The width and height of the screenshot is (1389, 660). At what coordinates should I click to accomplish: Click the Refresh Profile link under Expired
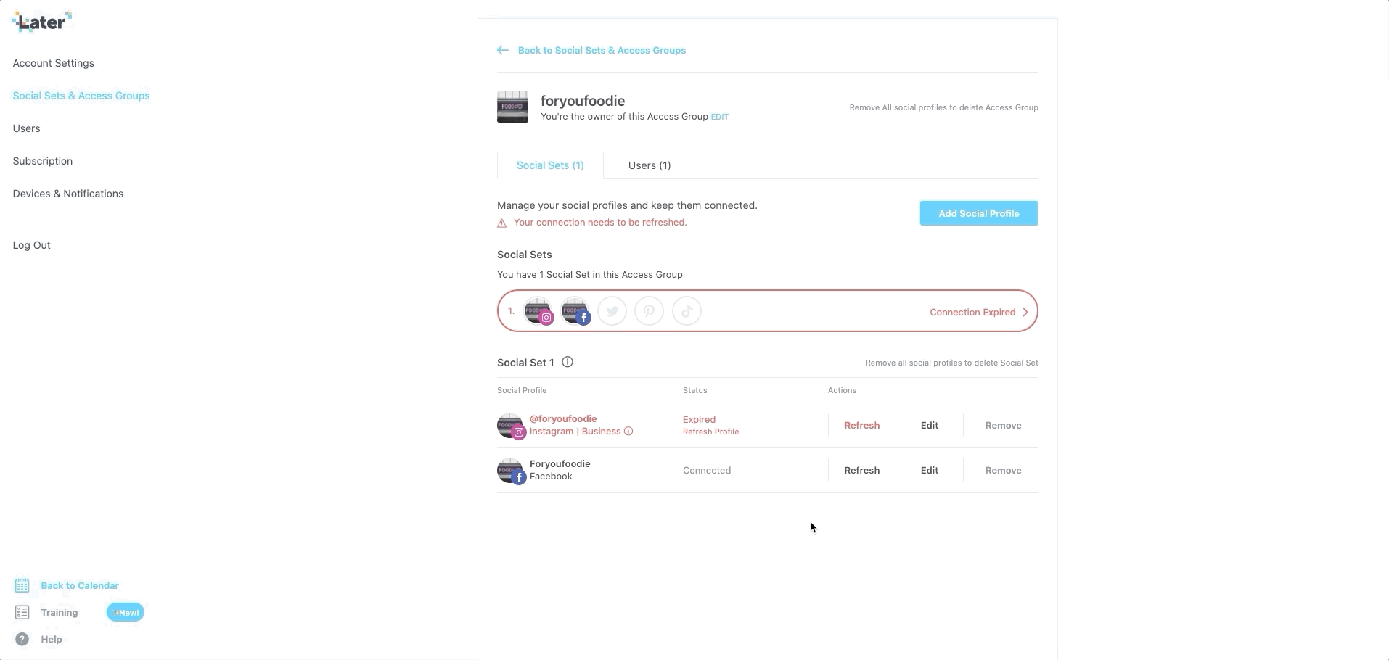710,432
